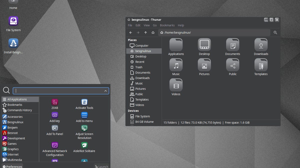Click the Preferences button
The image size is (300, 168).
12,166
